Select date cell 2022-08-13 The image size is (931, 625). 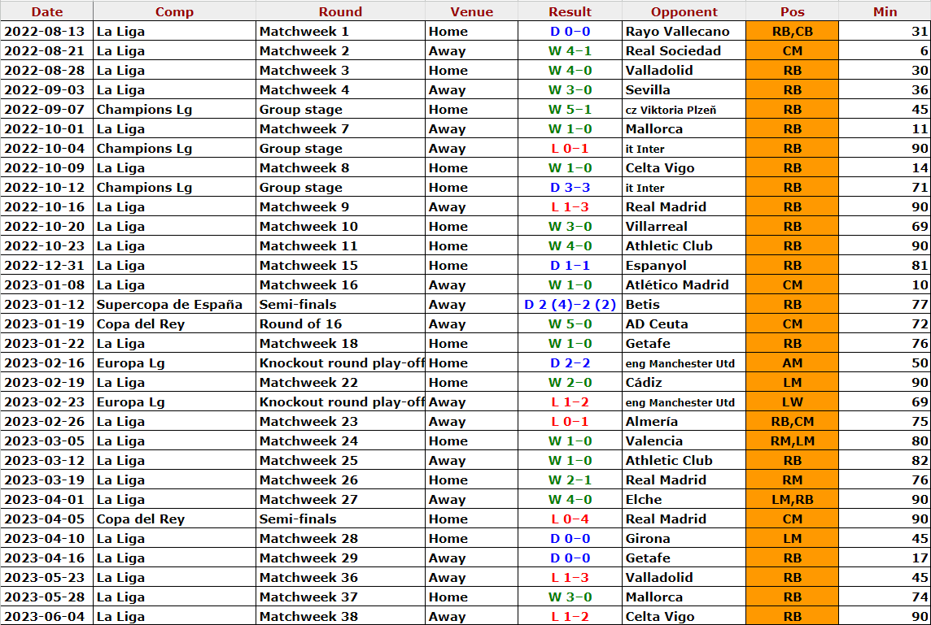click(x=47, y=31)
